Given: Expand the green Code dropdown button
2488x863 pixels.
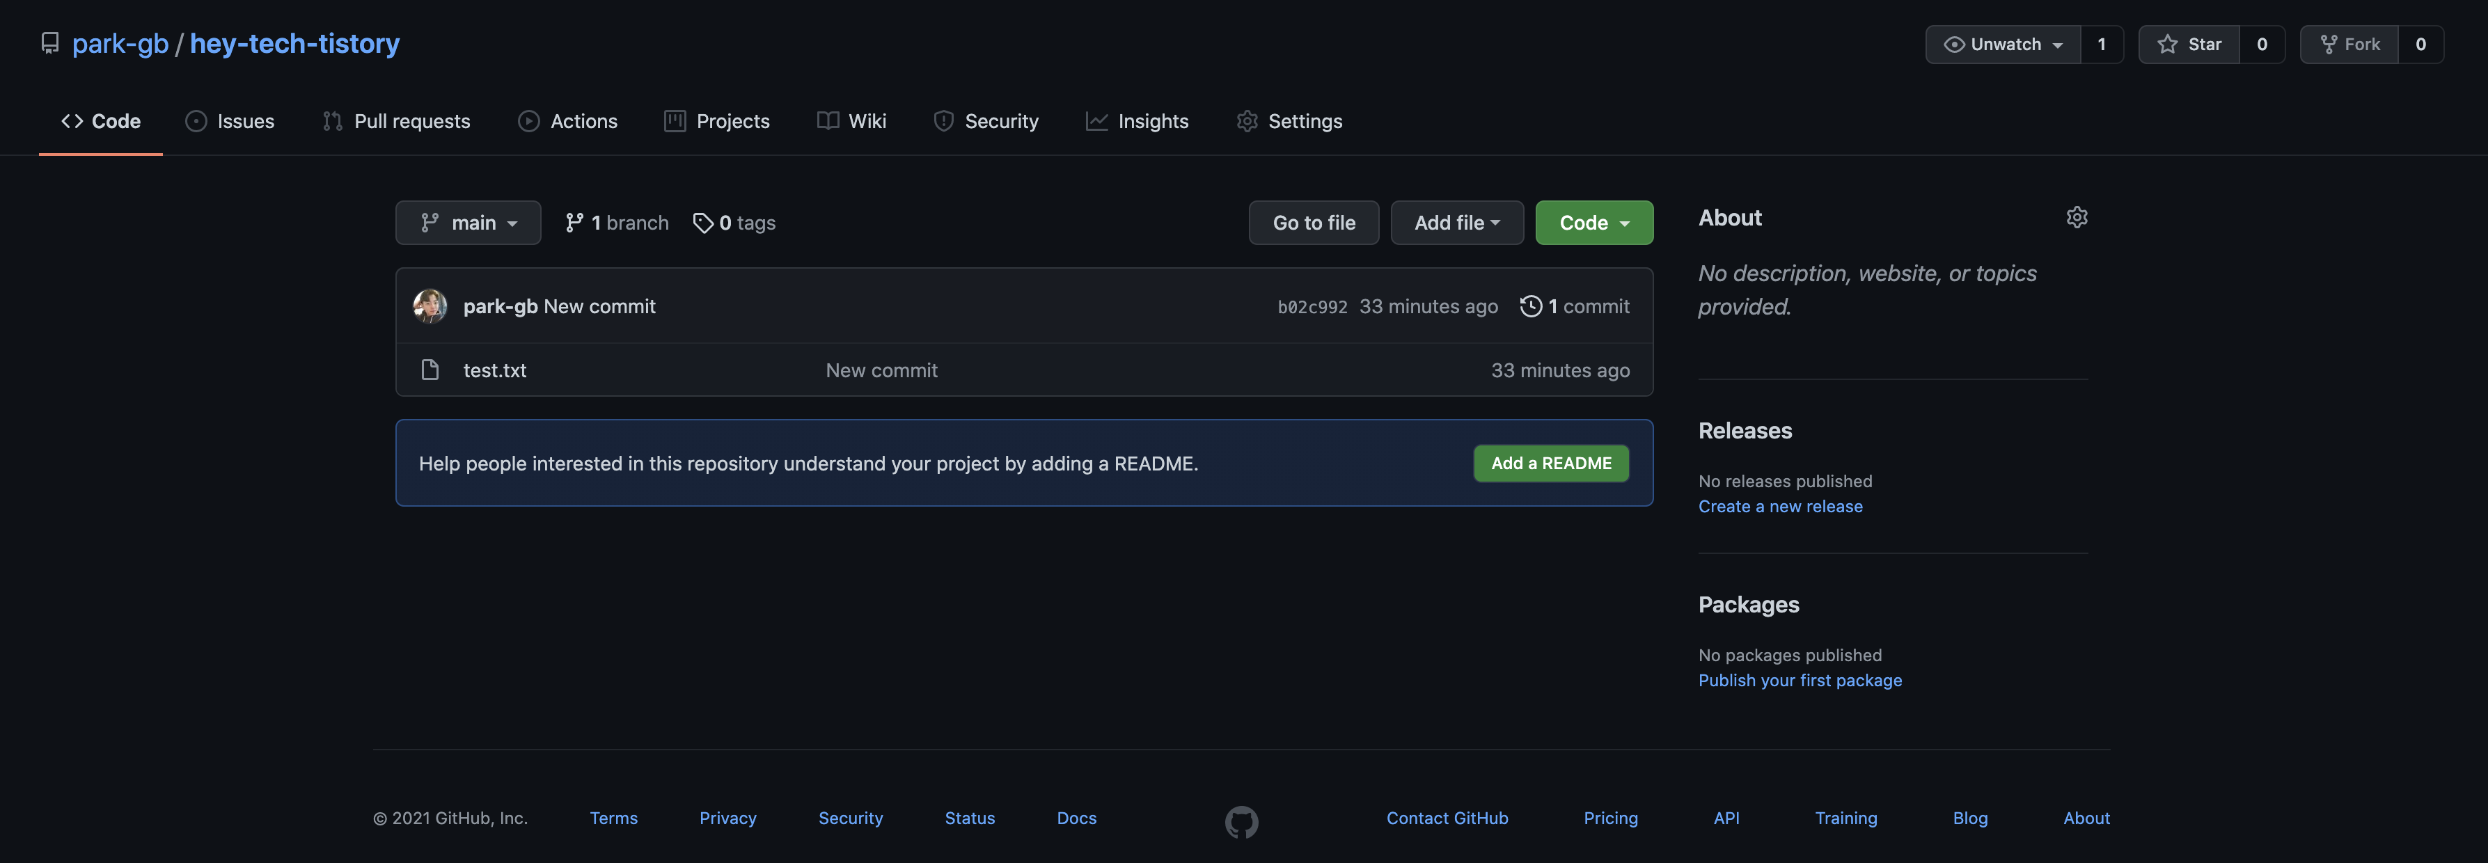Looking at the screenshot, I should point(1593,223).
